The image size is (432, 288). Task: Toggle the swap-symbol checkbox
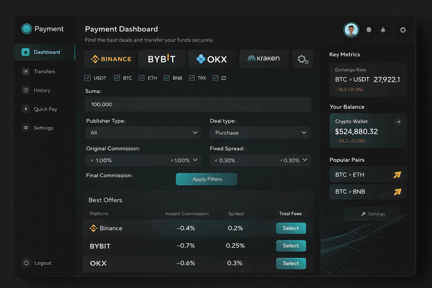click(x=215, y=78)
